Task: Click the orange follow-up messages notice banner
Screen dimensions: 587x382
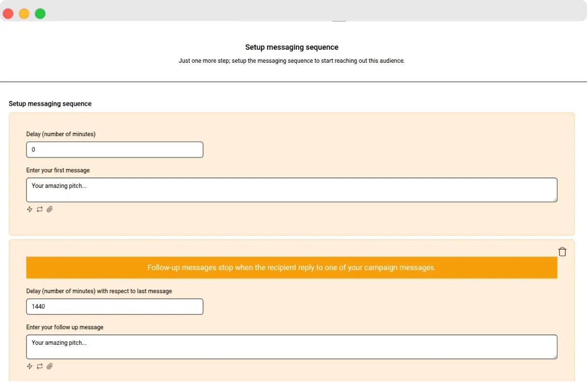Action: (292, 267)
